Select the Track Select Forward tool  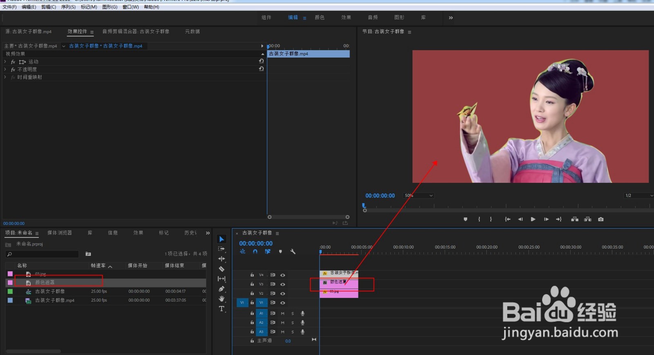point(222,249)
